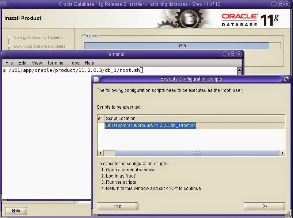This screenshot has height=218, width=293.
Task: Open the Terminal menu in Terminal window
Action: pyautogui.click(x=56, y=63)
